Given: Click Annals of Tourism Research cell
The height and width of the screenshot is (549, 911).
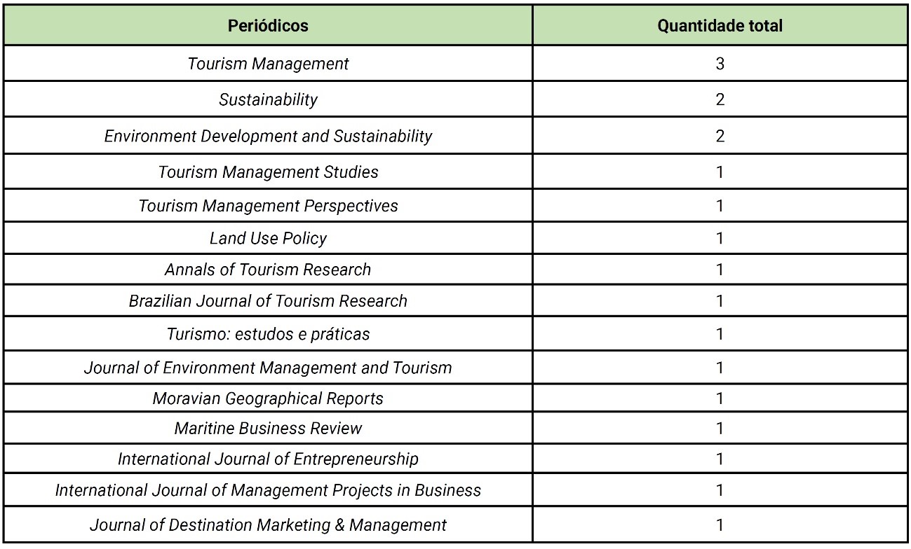Looking at the screenshot, I should click(x=268, y=270).
